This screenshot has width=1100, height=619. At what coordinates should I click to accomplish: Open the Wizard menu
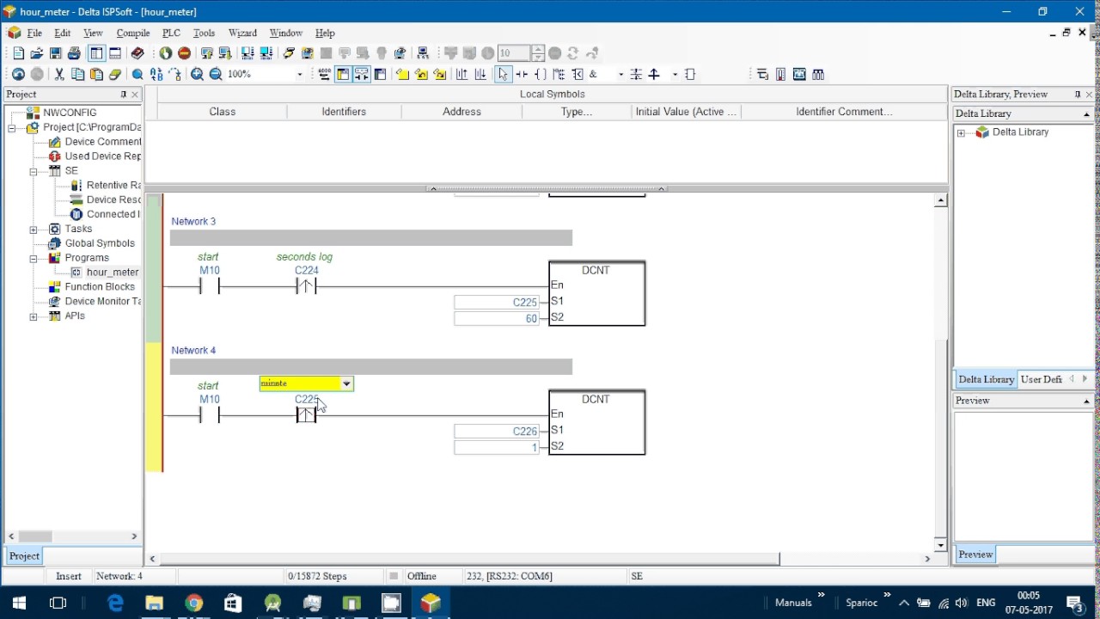point(242,33)
